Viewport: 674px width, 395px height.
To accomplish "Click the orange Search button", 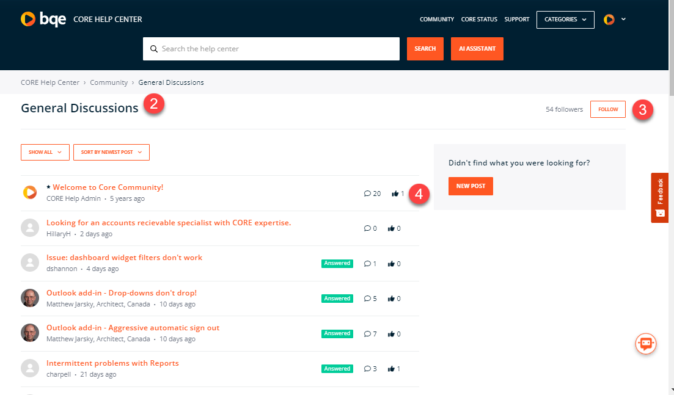I will (x=425, y=49).
